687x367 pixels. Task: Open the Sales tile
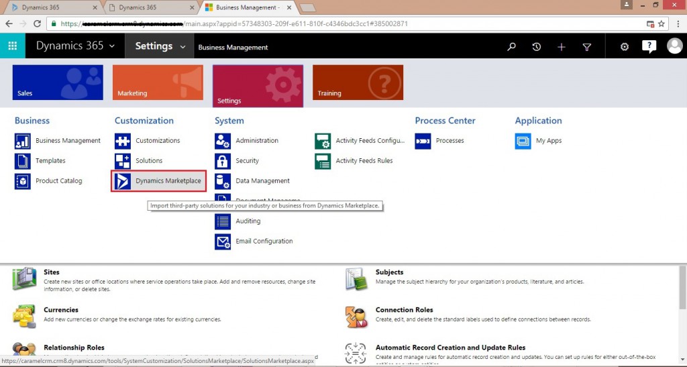coord(58,83)
